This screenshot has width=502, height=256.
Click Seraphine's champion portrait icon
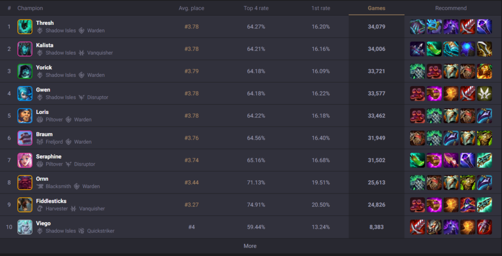pos(25,160)
